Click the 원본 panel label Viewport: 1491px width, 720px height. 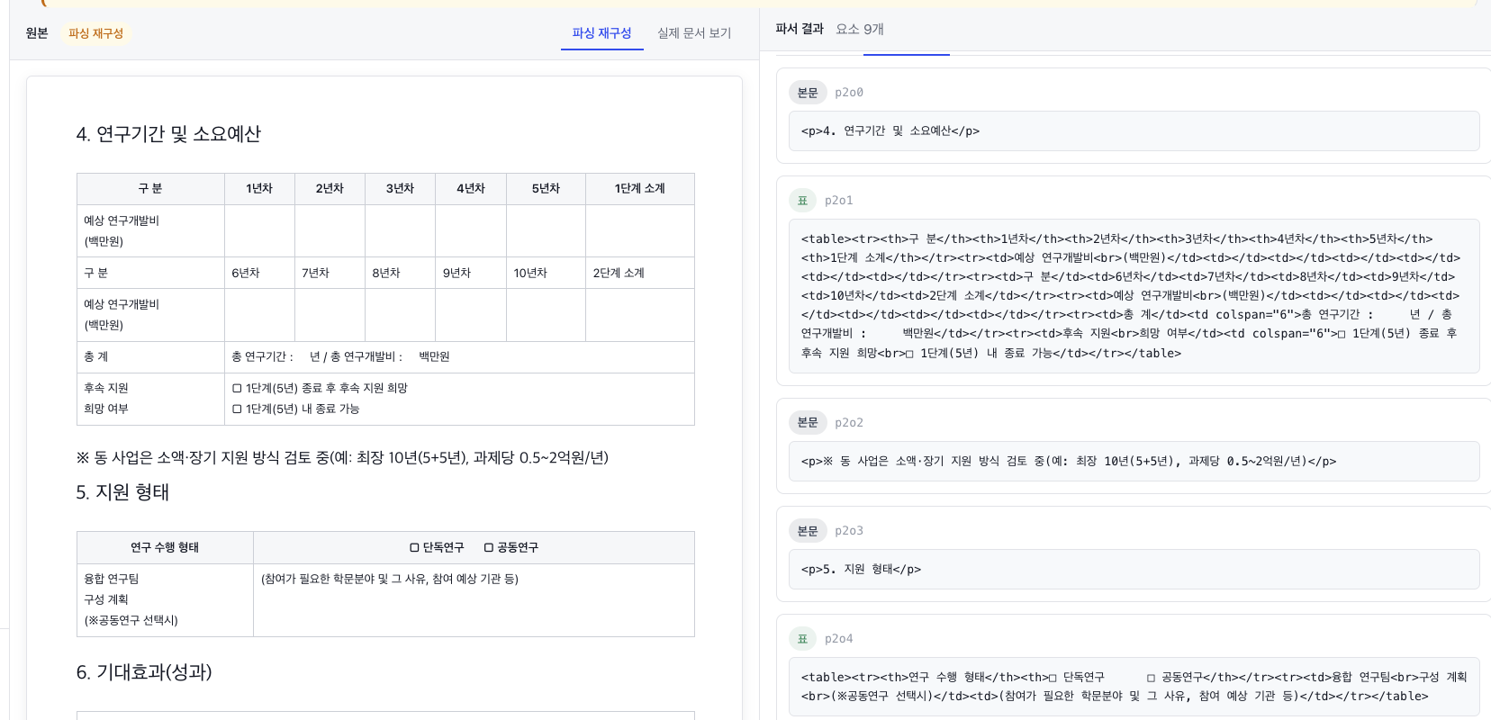coord(37,33)
